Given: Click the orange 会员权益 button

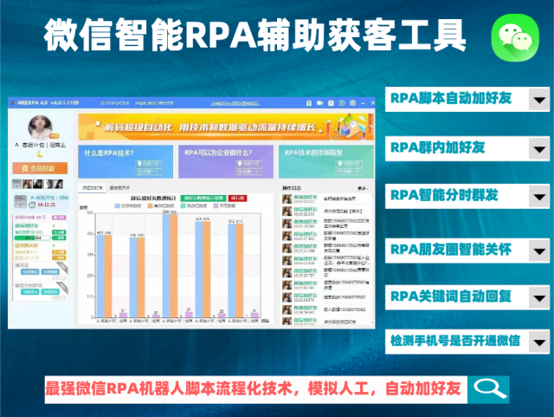Looking at the screenshot, I should tap(40, 169).
